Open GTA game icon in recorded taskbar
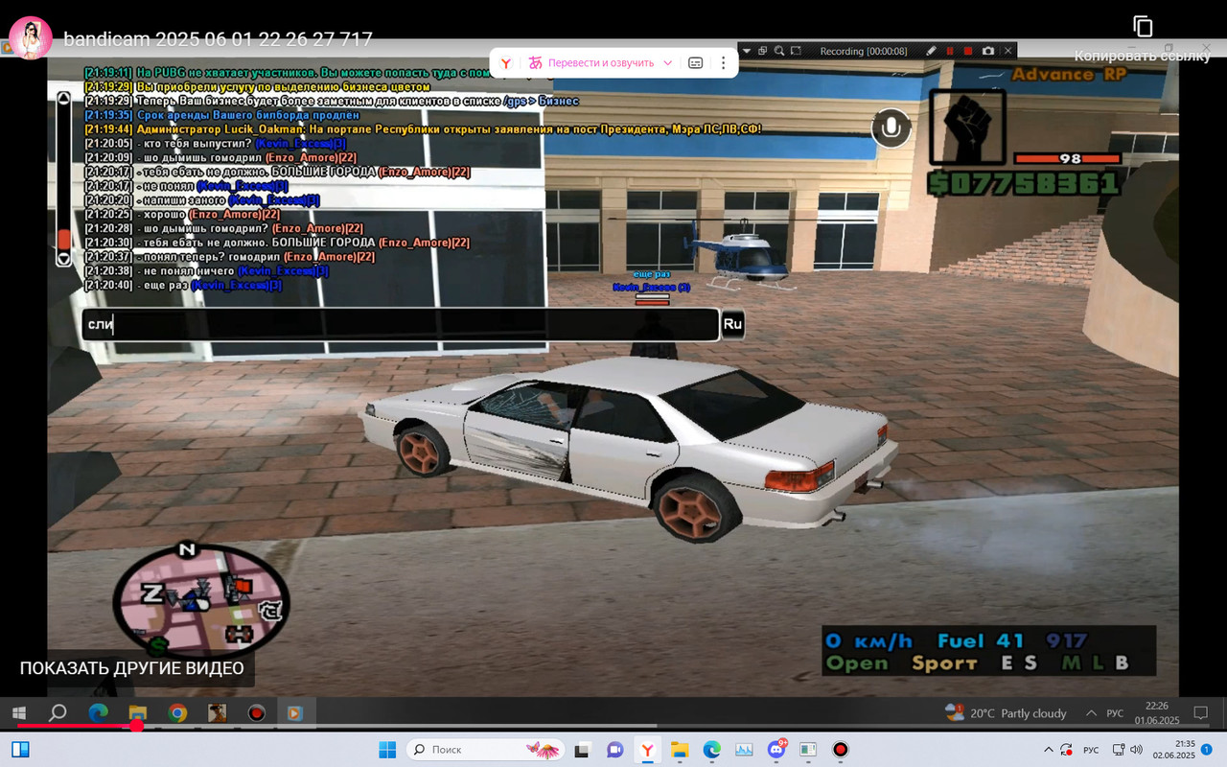 [x=217, y=713]
